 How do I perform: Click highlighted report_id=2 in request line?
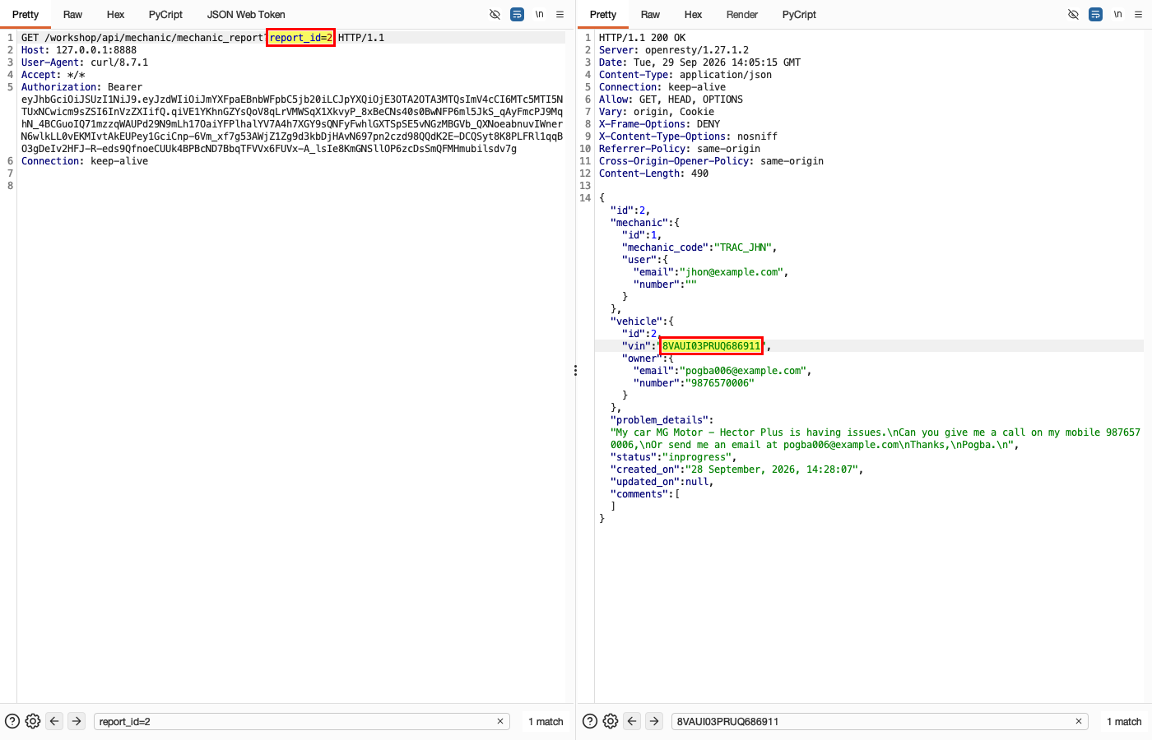click(x=300, y=38)
